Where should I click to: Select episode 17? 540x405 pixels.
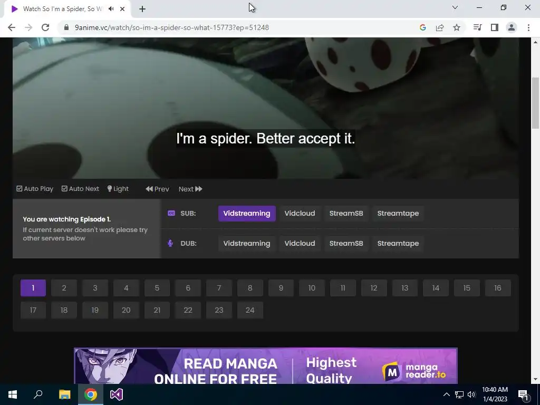coord(33,310)
